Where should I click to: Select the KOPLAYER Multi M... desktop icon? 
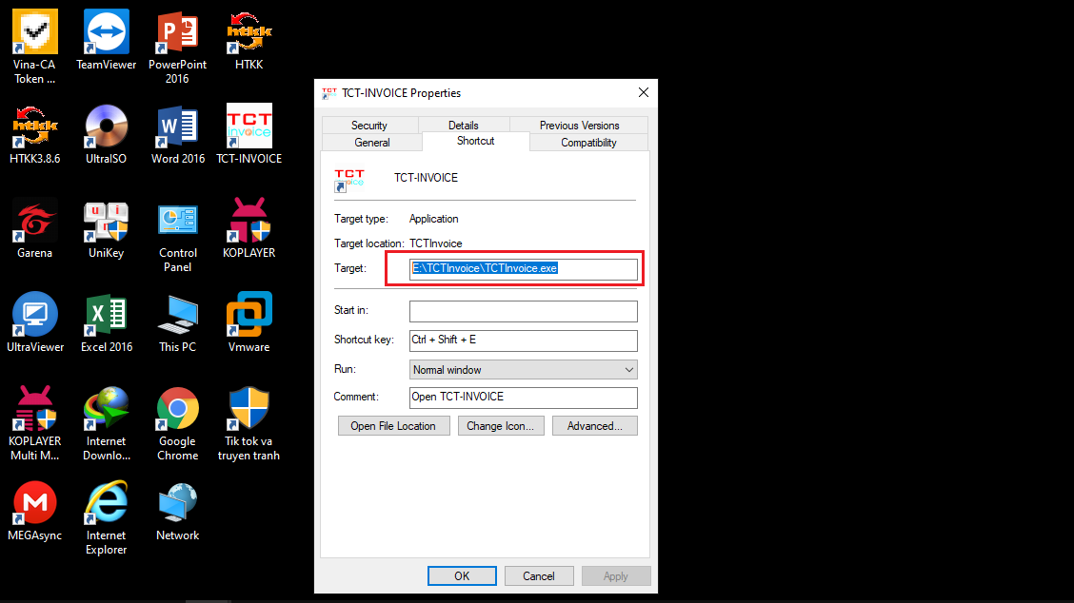click(x=35, y=423)
